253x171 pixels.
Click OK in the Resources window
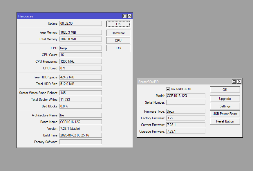[118, 24]
